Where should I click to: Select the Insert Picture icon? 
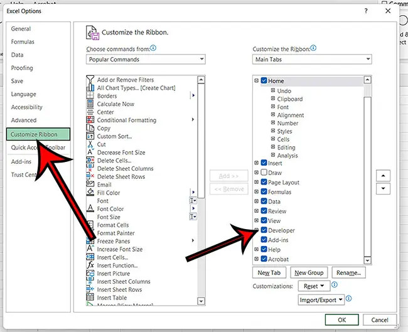coord(91,274)
